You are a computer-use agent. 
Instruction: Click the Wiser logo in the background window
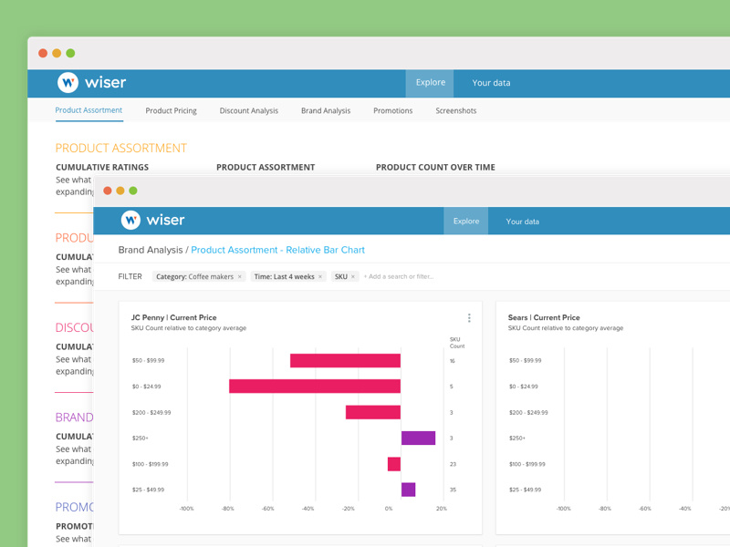pos(91,82)
